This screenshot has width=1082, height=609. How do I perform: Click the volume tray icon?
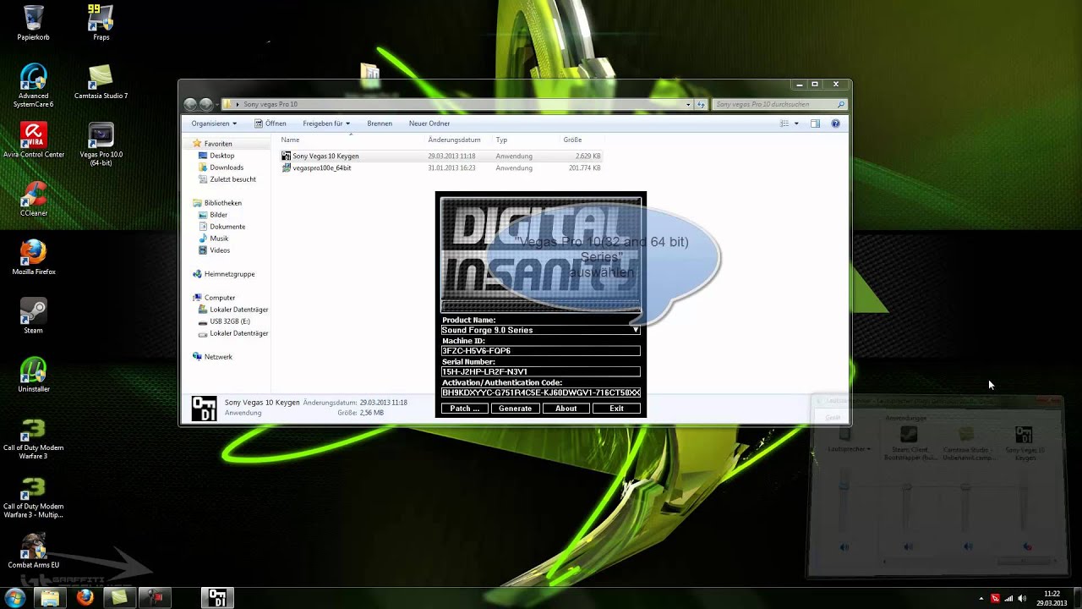click(x=1022, y=599)
